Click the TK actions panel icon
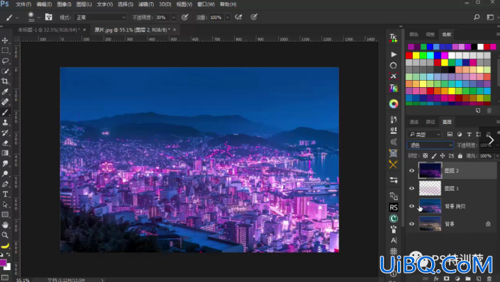Image resolution: width=500 pixels, height=282 pixels. point(394,38)
